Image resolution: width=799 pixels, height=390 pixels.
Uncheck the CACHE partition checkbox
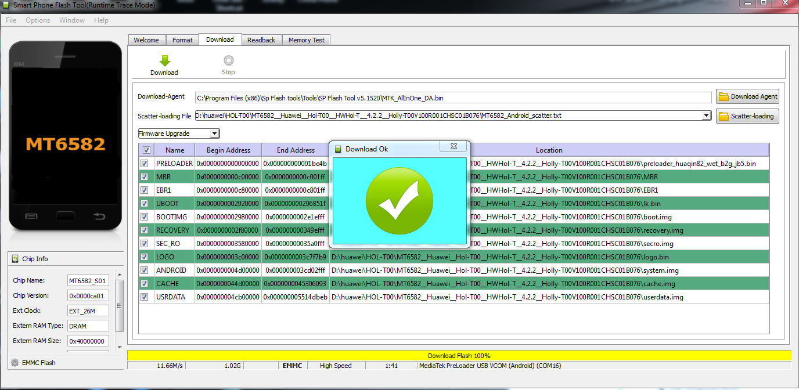click(144, 284)
